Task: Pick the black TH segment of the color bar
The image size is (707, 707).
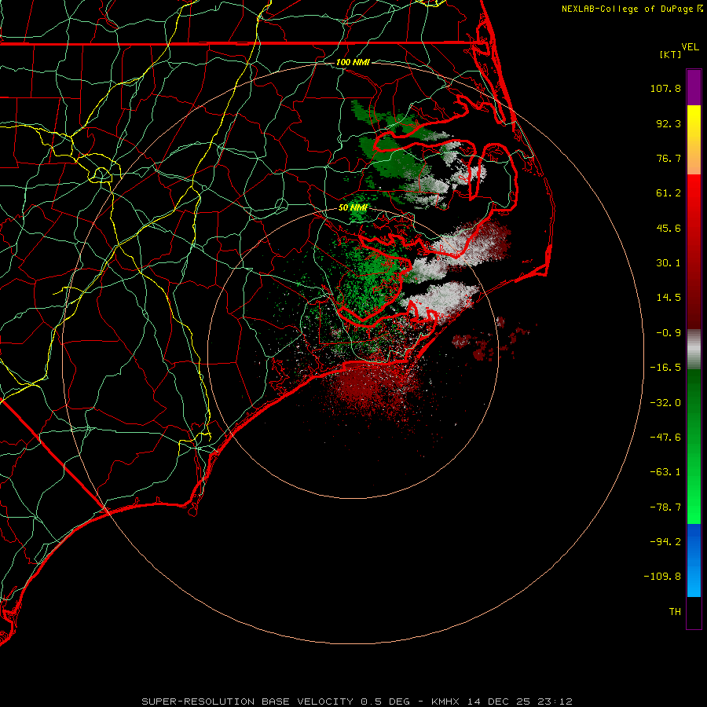Action: click(694, 613)
